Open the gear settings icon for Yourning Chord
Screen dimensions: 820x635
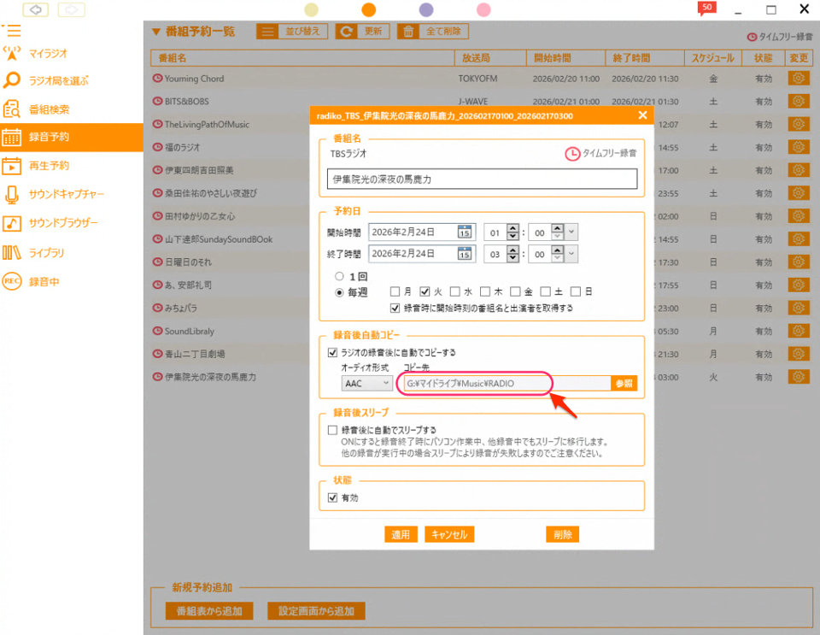[x=798, y=77]
